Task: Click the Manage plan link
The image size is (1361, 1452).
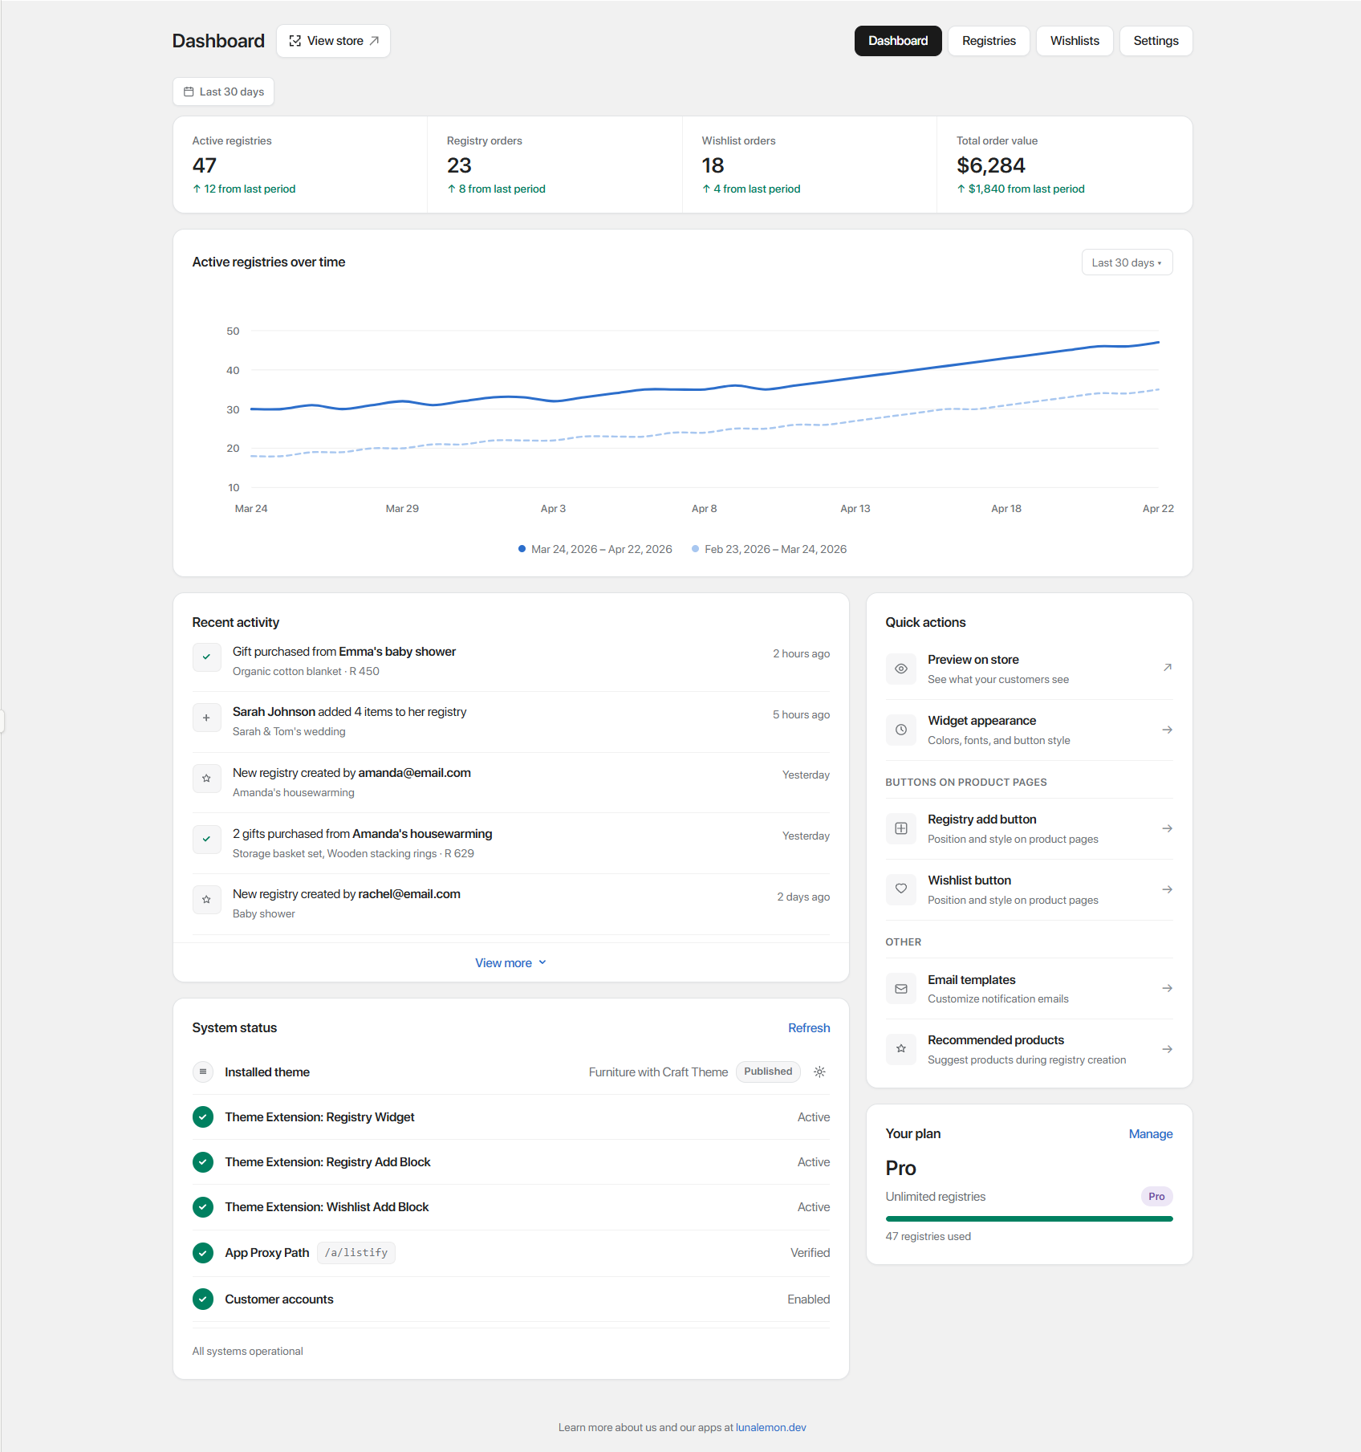Action: click(x=1150, y=1134)
